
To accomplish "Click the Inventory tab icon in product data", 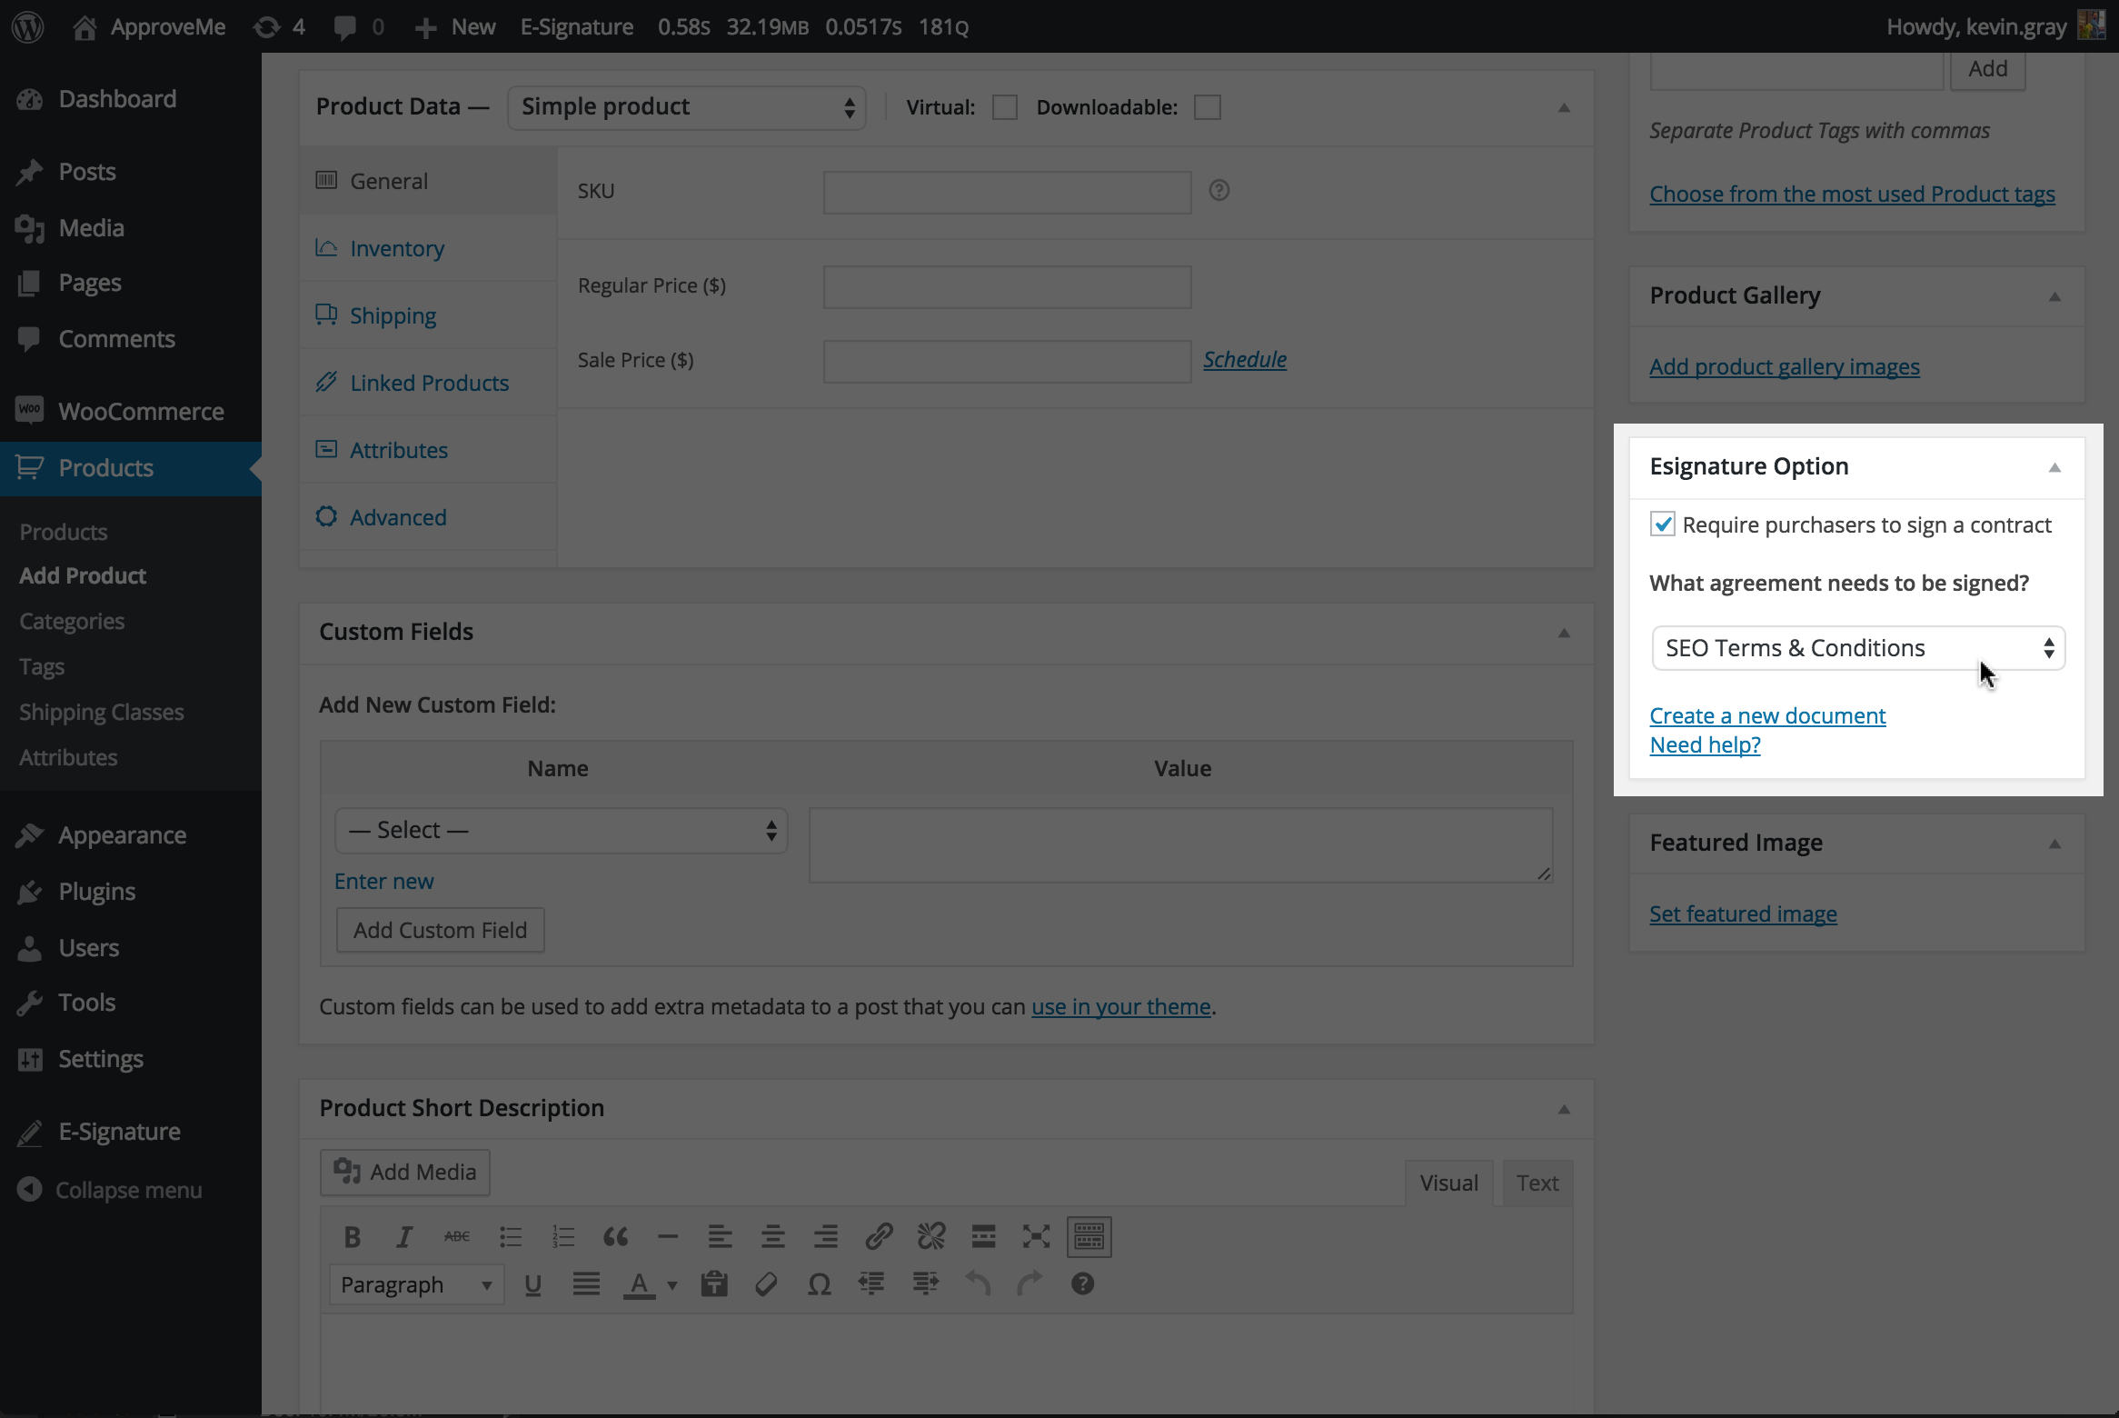I will (x=326, y=247).
